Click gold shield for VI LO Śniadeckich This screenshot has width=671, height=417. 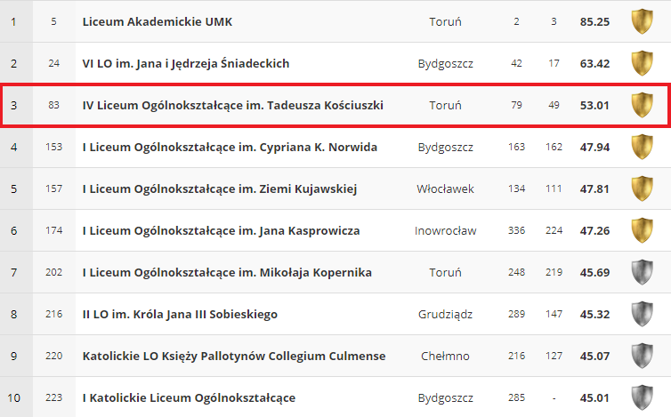642,63
